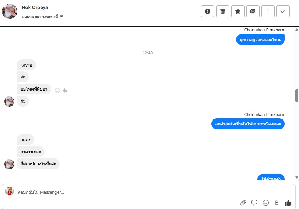Reply to the ขอโทษที่ติบช้า message arrow

click(x=65, y=91)
